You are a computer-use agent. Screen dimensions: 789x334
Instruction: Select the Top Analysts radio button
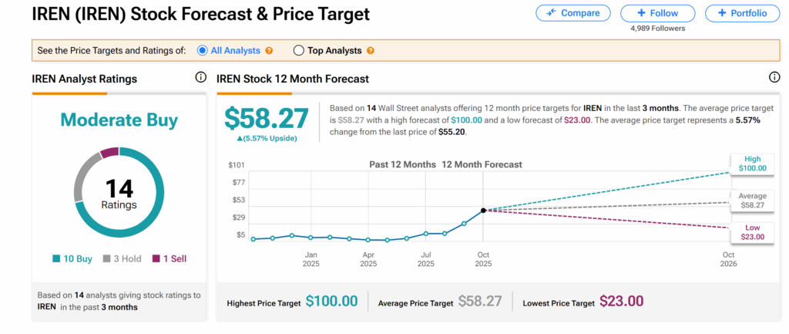299,51
